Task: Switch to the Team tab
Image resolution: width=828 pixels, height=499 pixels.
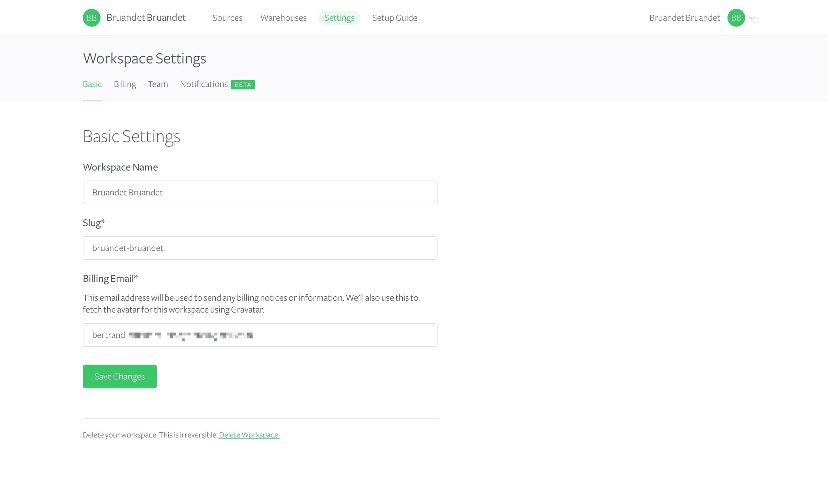Action: pos(158,84)
